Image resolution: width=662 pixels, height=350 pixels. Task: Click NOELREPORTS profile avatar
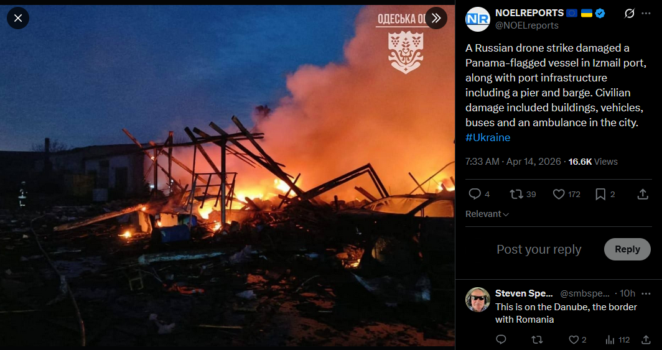[x=477, y=19]
